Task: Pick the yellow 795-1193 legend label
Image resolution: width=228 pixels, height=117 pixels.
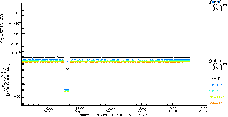Action: point(217,97)
